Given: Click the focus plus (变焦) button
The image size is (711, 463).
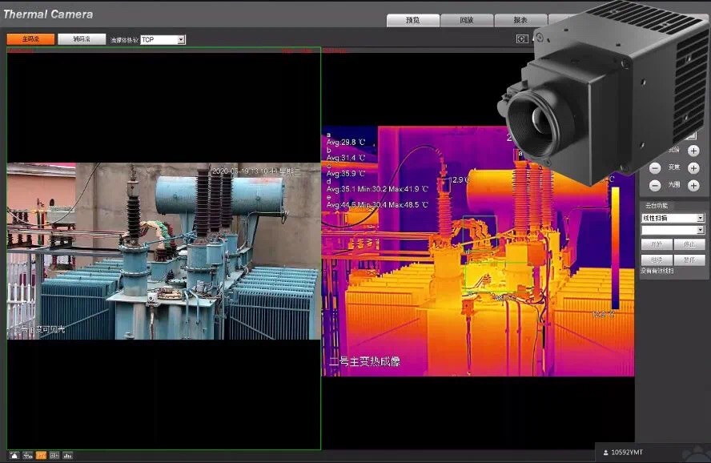Looking at the screenshot, I should coord(693,168).
